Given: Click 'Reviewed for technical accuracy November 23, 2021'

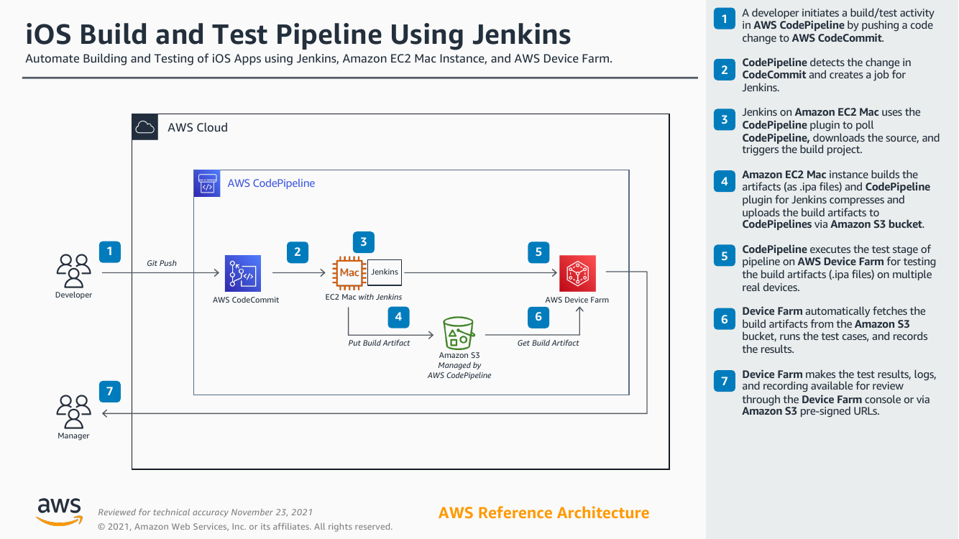Looking at the screenshot, I should (206, 512).
